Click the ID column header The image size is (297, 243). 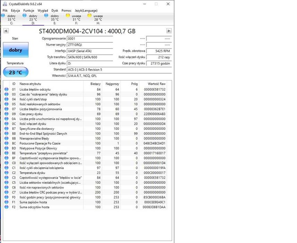point(14,84)
